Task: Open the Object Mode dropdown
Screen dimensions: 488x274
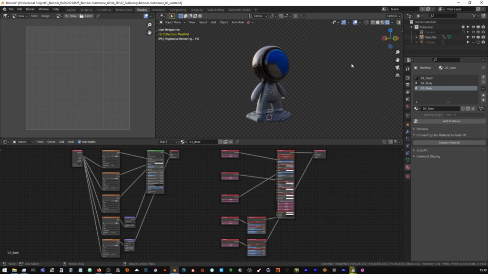Action: (x=173, y=22)
